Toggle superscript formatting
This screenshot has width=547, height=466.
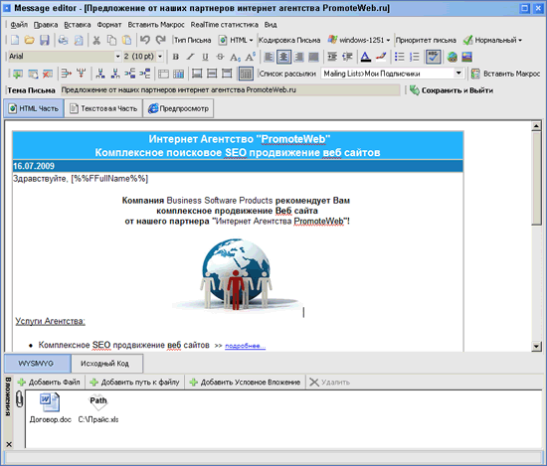click(x=250, y=57)
